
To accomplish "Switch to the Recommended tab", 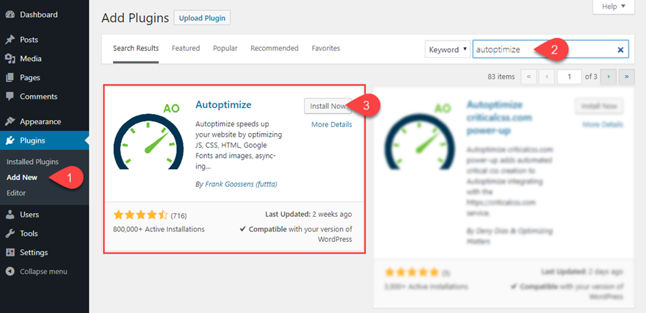I will tap(275, 48).
